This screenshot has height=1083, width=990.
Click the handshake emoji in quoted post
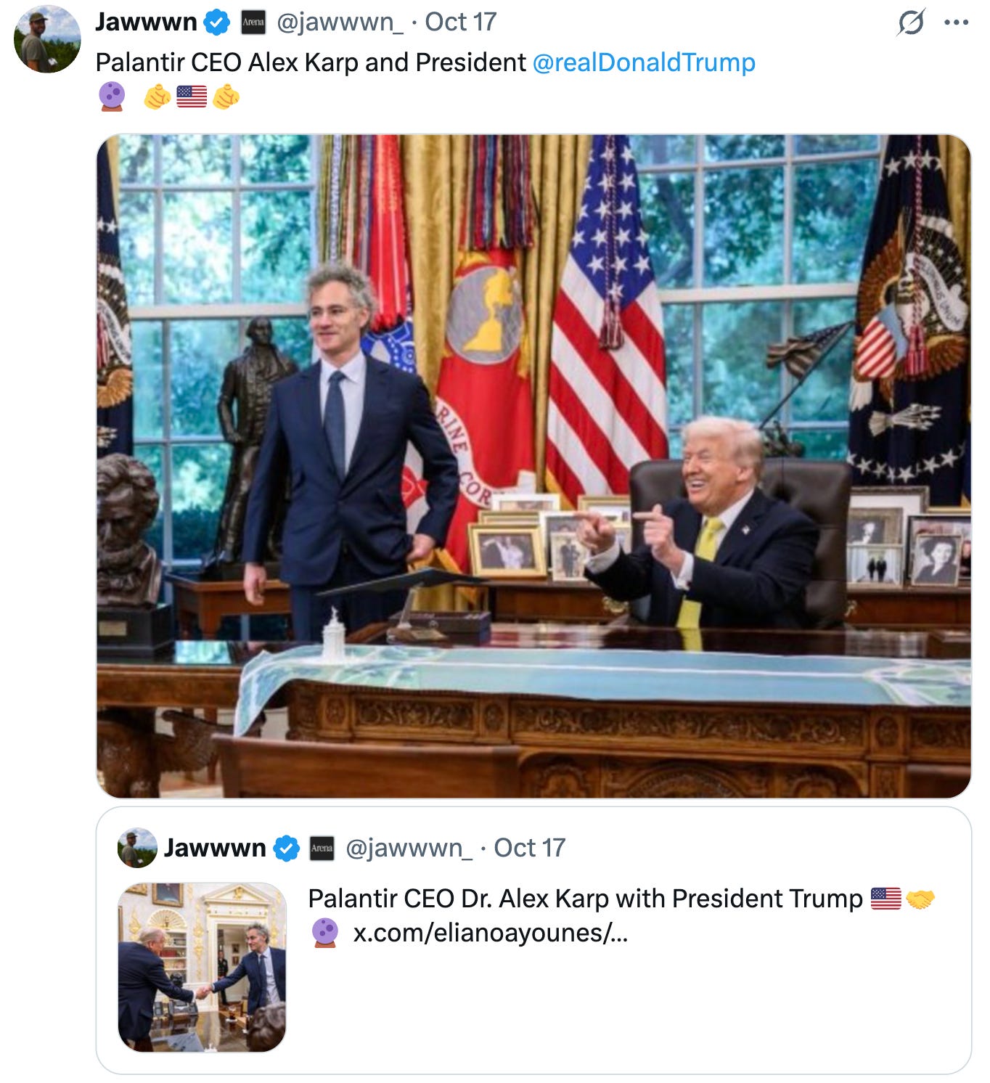coord(920,899)
